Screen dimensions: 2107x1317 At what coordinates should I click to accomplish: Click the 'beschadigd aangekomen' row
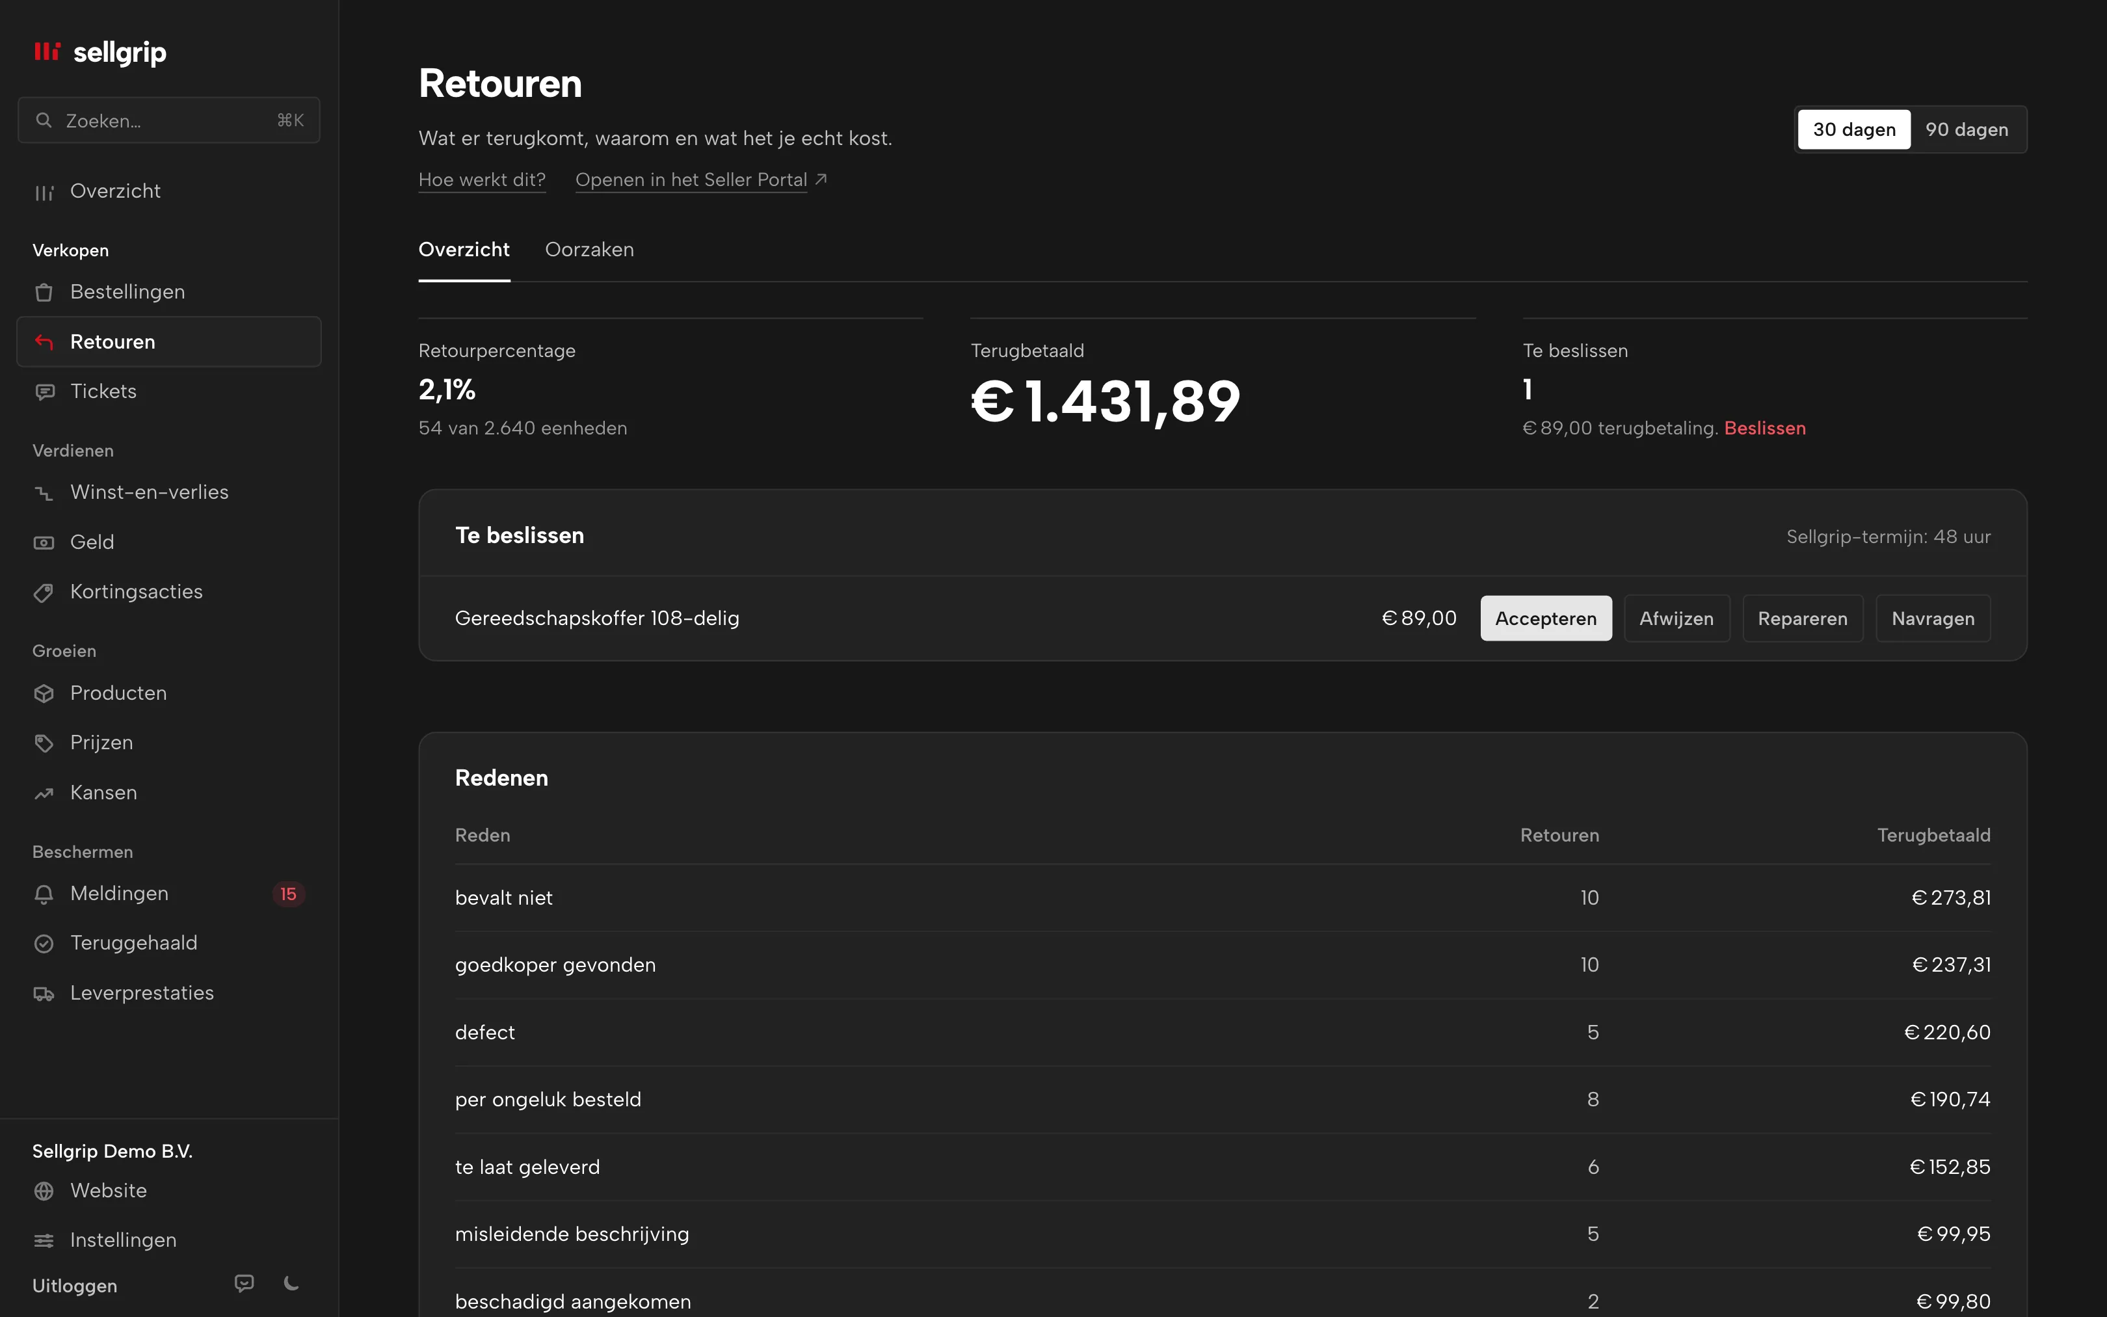coord(1223,1294)
